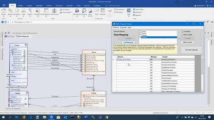Open Google Chrome from the taskbar
Image resolution: width=214 pixels, height=120 pixels.
click(x=107, y=117)
